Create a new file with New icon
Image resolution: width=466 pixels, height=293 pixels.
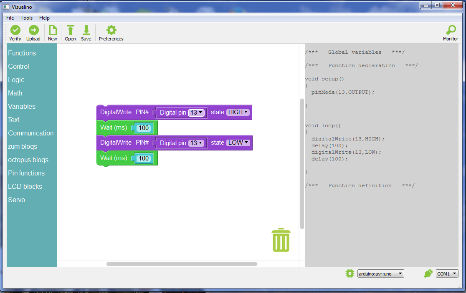(x=52, y=30)
